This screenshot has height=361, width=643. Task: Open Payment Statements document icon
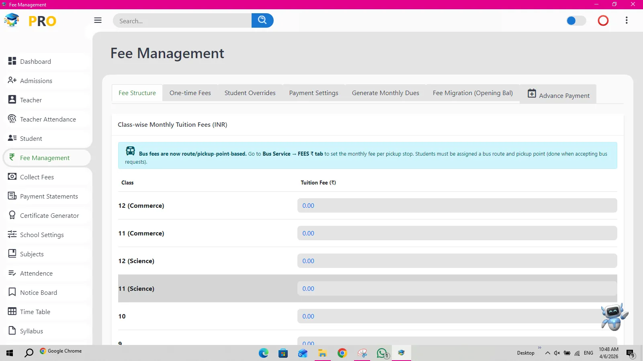pos(12,196)
